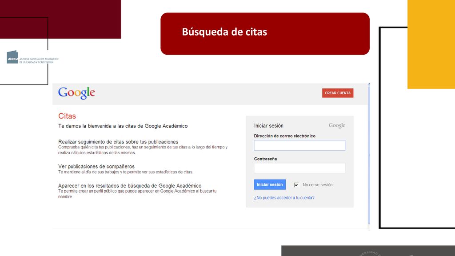
Task: Select the label 'Dirección de correo electrónico'
Action: point(285,136)
